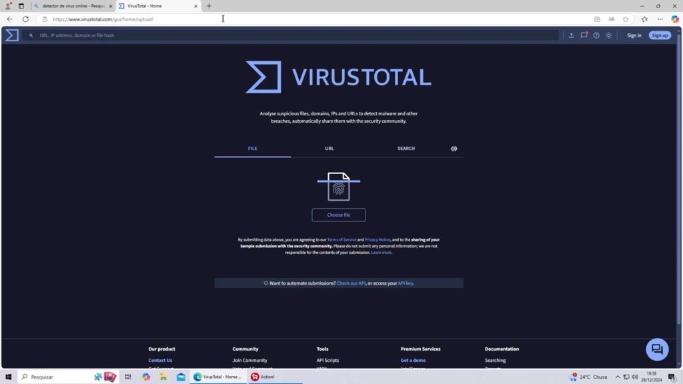683x384 pixels.
Task: Click the Learn more link
Action: (381, 253)
